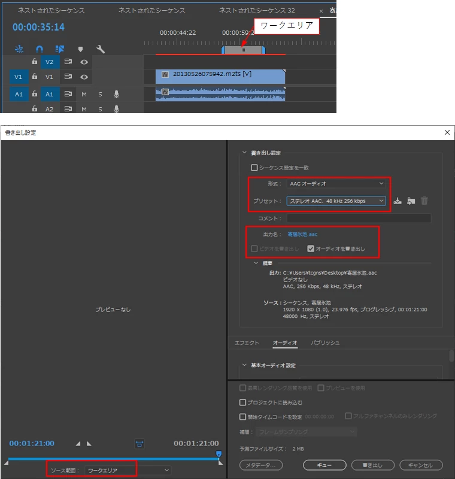This screenshot has width=455, height=479.
Task: Toggle lock on track V1
Action: pos(35,77)
